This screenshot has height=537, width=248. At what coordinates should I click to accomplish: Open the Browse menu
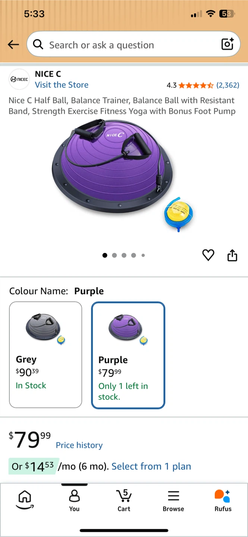[x=173, y=500]
